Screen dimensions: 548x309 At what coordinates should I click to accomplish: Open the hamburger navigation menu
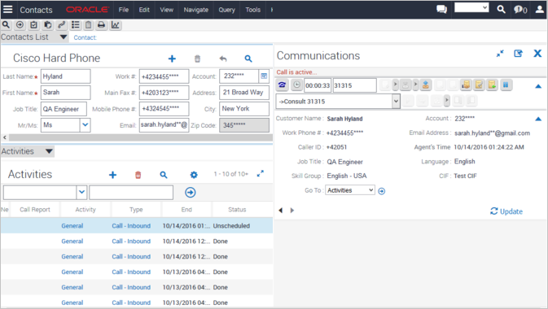click(x=7, y=10)
